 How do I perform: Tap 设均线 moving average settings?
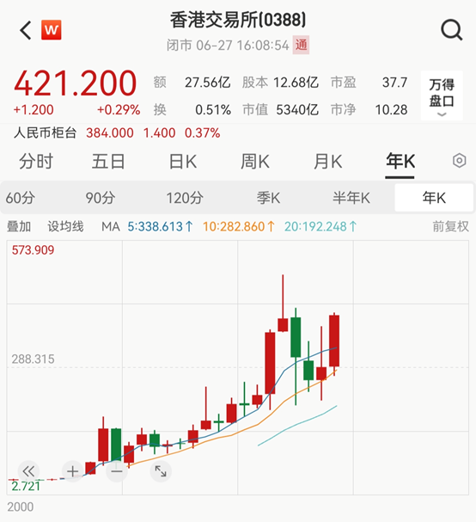65,227
